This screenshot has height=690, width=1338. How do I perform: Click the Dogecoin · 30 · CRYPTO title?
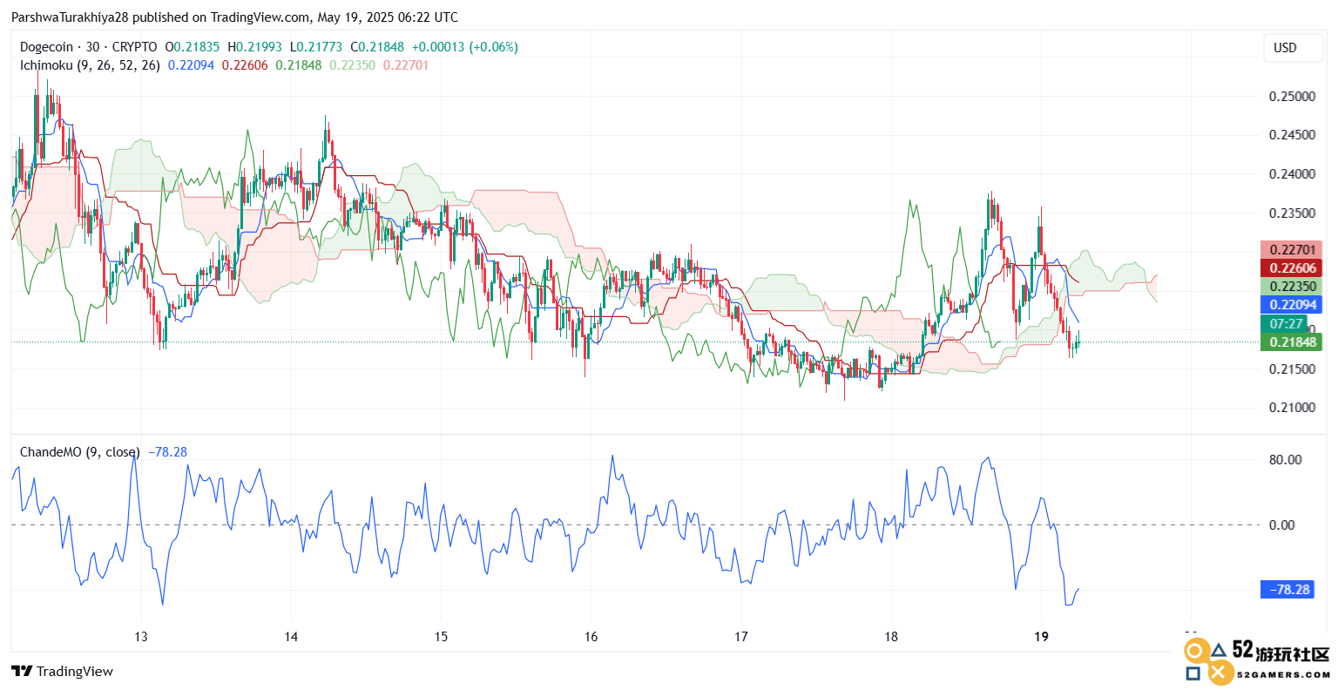[89, 47]
